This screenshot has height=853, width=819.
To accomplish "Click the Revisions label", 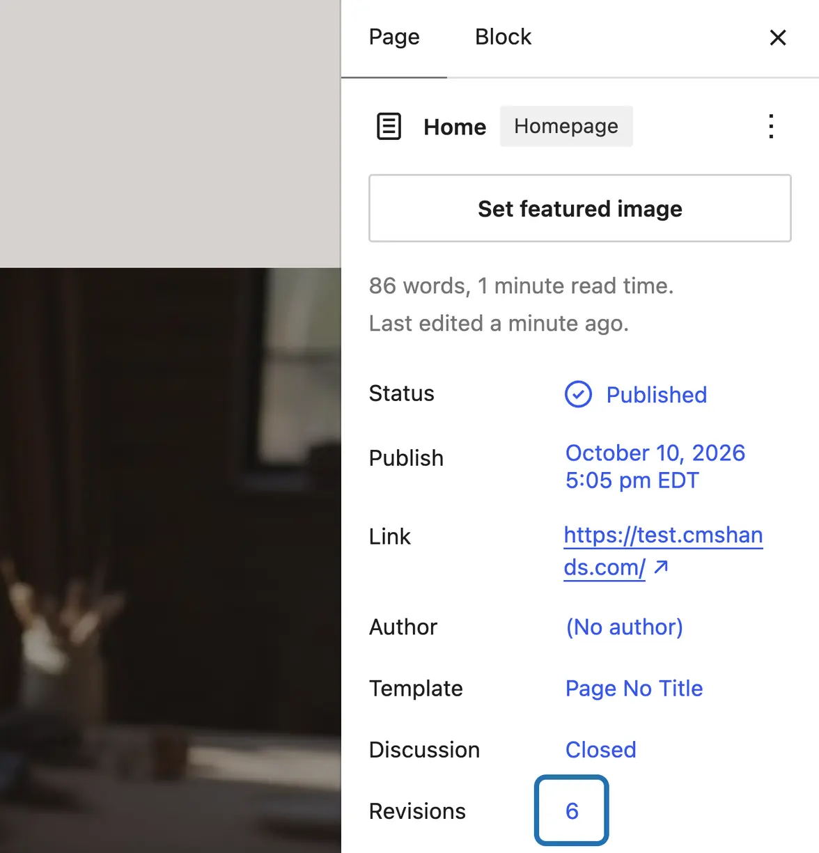I will tap(417, 811).
